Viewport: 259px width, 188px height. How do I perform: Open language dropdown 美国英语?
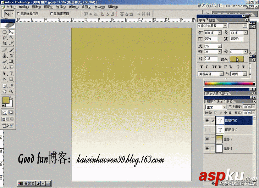point(221,74)
